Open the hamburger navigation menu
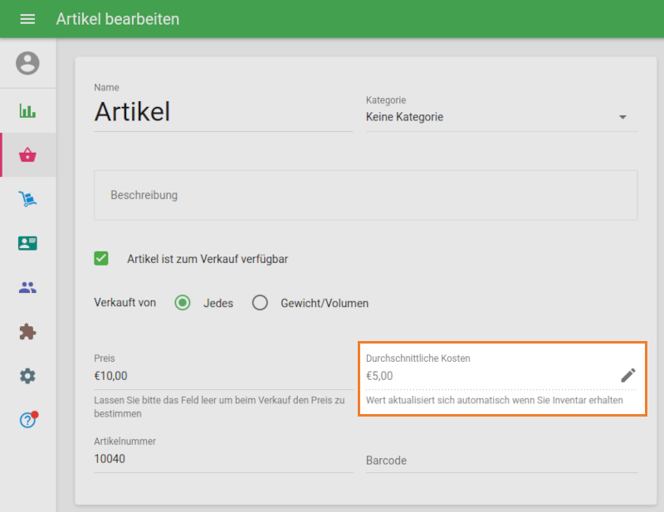This screenshot has width=664, height=512. pos(27,18)
